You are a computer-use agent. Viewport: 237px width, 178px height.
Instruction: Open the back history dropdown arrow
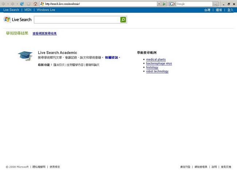tap(8, 4)
